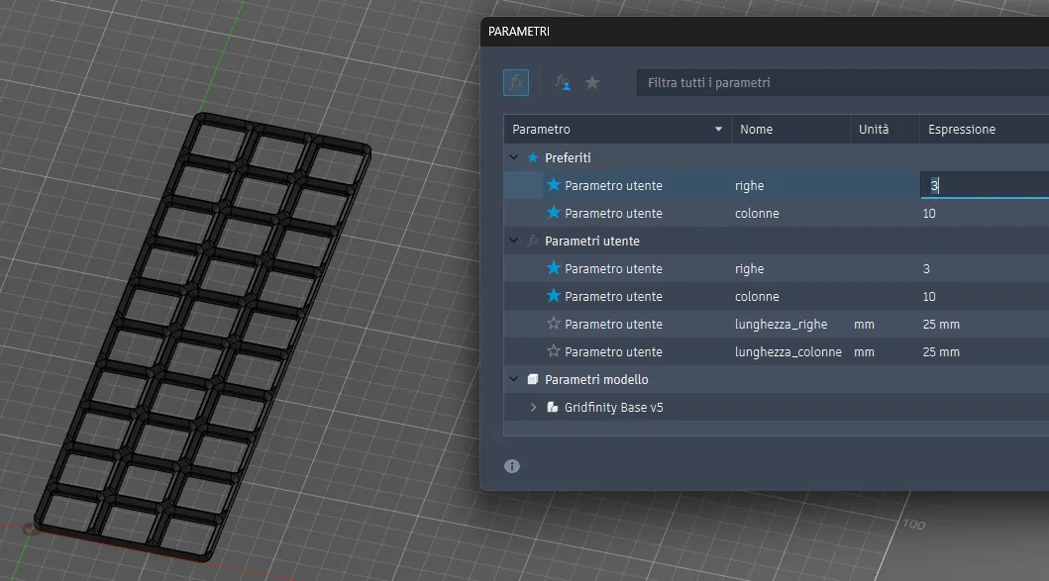
Task: Click the Unità column header
Action: pyautogui.click(x=885, y=129)
